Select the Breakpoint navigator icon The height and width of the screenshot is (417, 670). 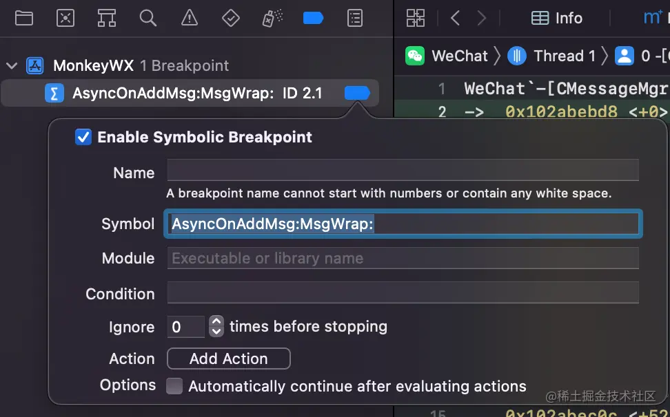[x=313, y=19]
